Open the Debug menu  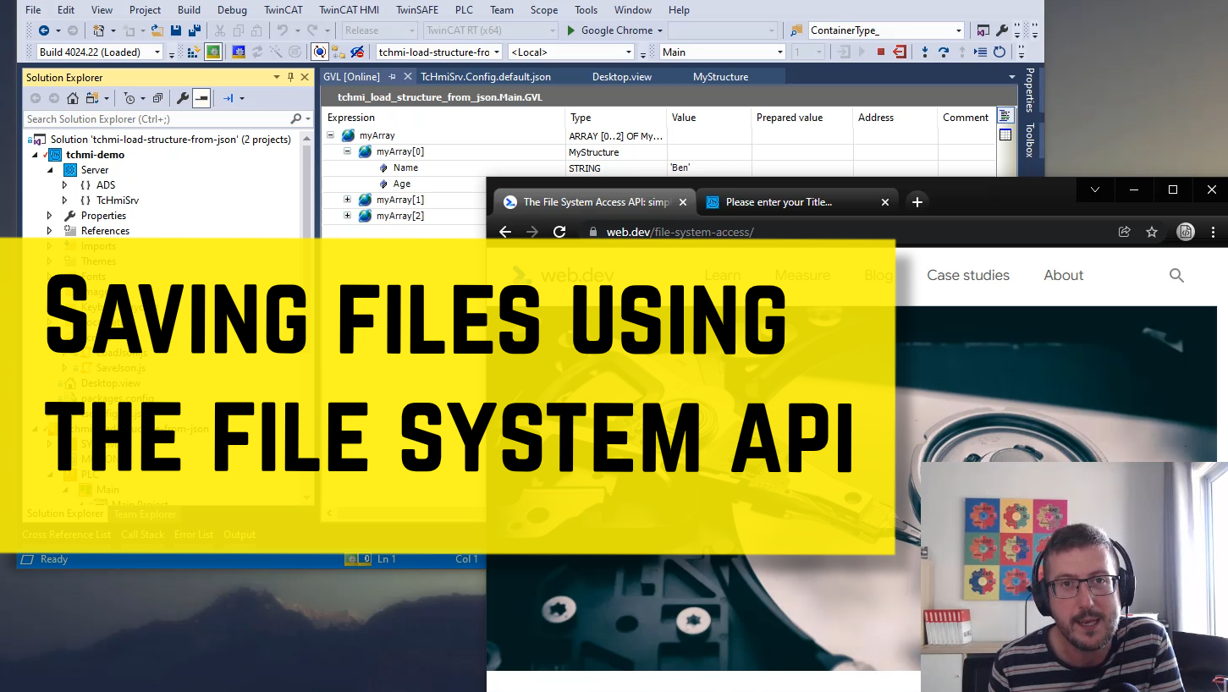[x=232, y=10]
